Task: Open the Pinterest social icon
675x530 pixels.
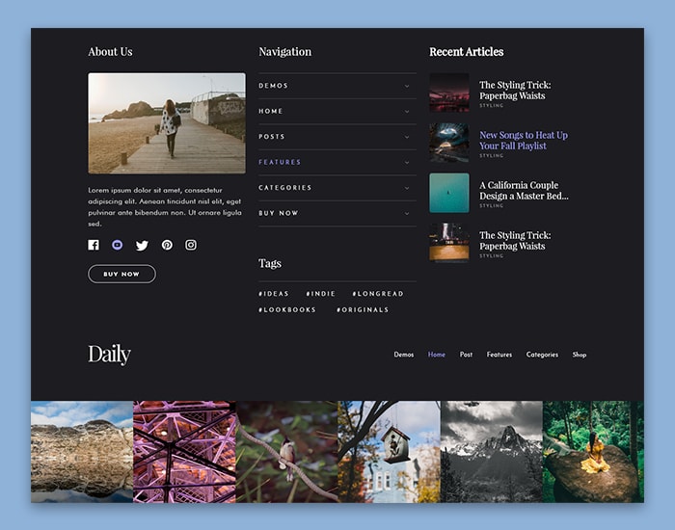Action: click(167, 245)
